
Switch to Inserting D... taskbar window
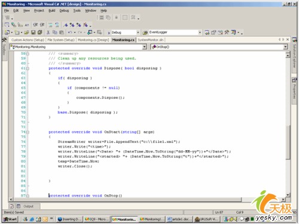[69, 219]
